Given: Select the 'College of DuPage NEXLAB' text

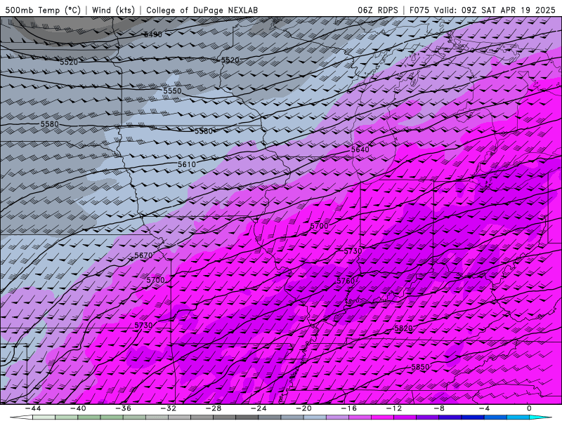Looking at the screenshot, I should pyautogui.click(x=202, y=10).
